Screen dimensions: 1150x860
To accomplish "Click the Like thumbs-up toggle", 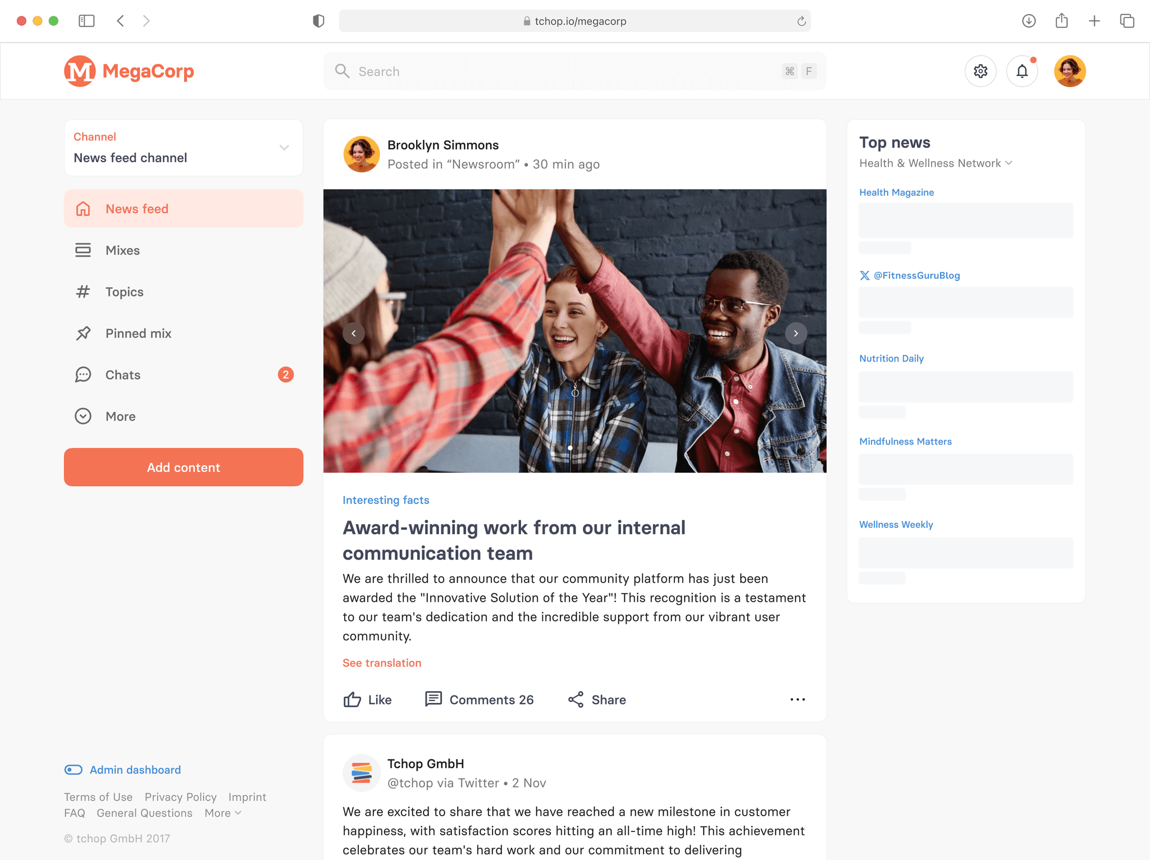I will click(367, 699).
